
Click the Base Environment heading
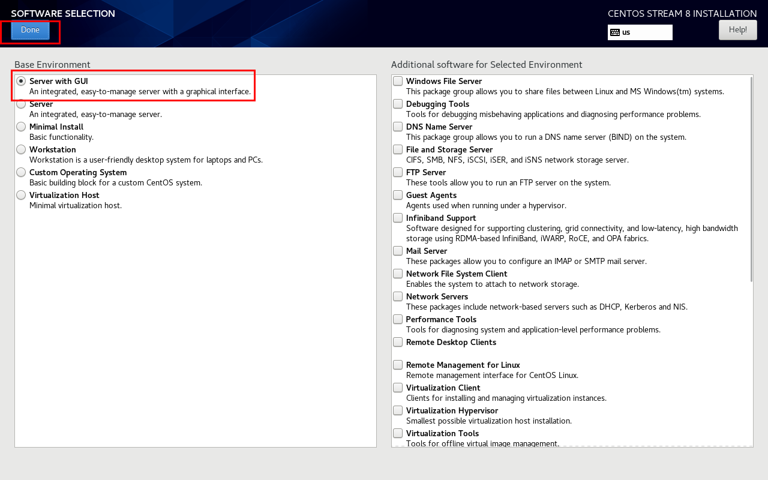point(52,65)
